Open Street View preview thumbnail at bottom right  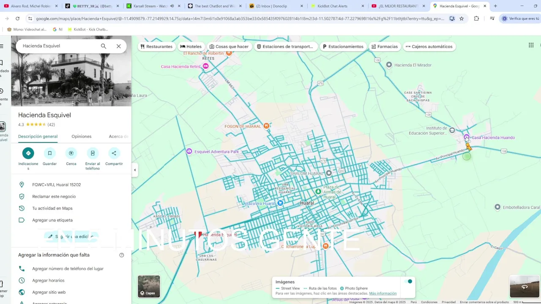point(525,286)
